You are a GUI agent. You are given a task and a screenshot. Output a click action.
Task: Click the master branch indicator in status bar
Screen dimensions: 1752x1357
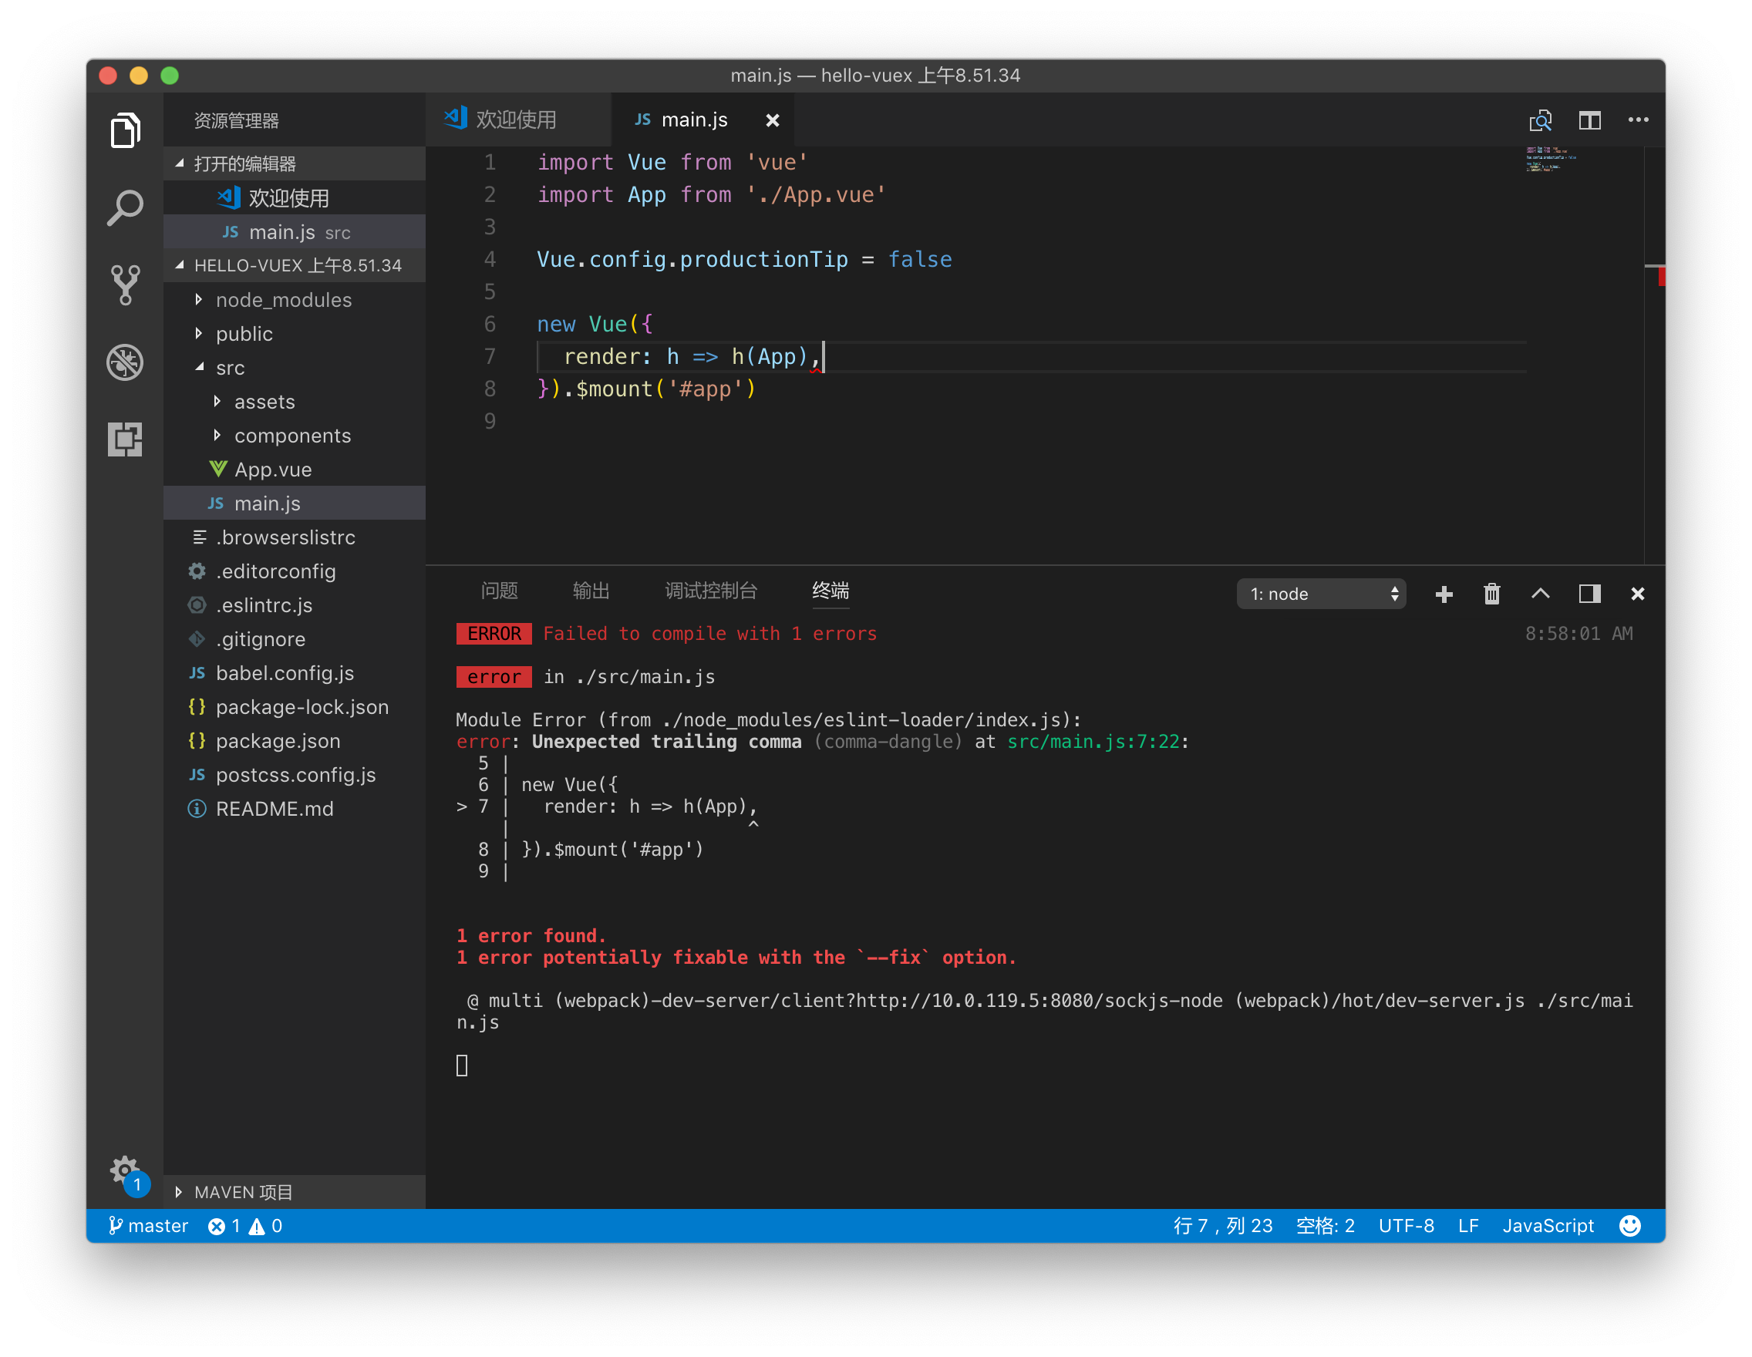[148, 1226]
